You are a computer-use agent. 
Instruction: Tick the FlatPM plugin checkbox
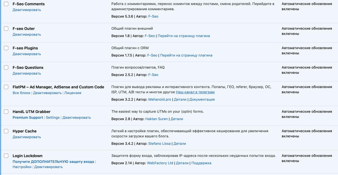[6, 87]
